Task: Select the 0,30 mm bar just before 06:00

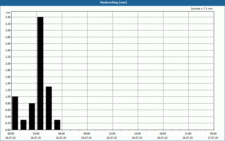Action: [57, 125]
